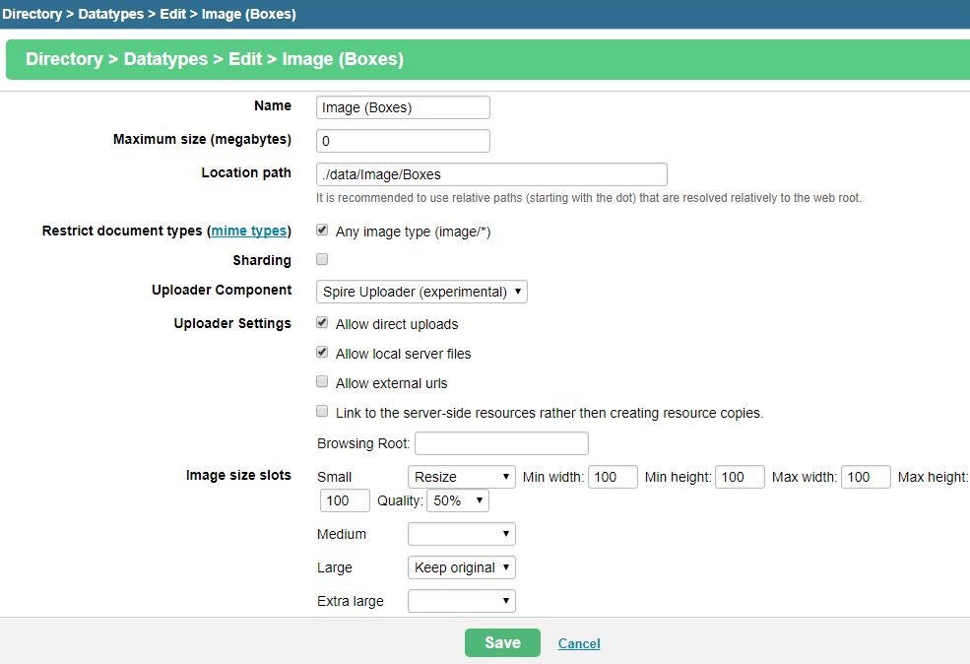
Task: Open the Uploader Component dropdown
Action: point(421,292)
